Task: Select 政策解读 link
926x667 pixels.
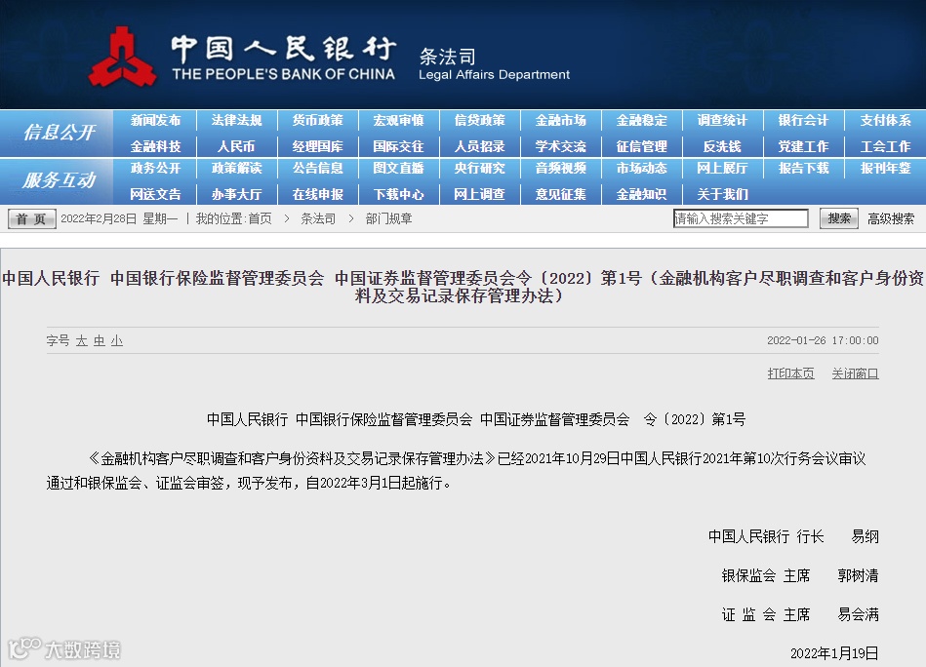Action: 236,169
